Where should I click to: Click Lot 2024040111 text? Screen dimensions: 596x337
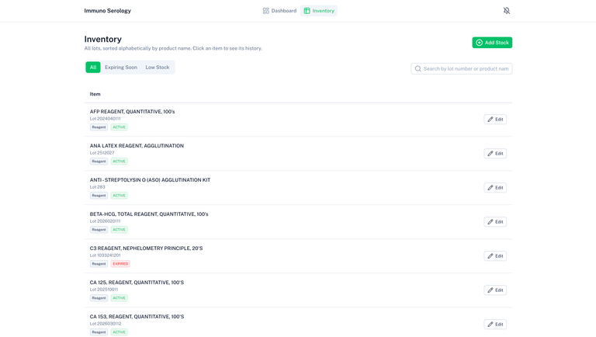coord(106,119)
